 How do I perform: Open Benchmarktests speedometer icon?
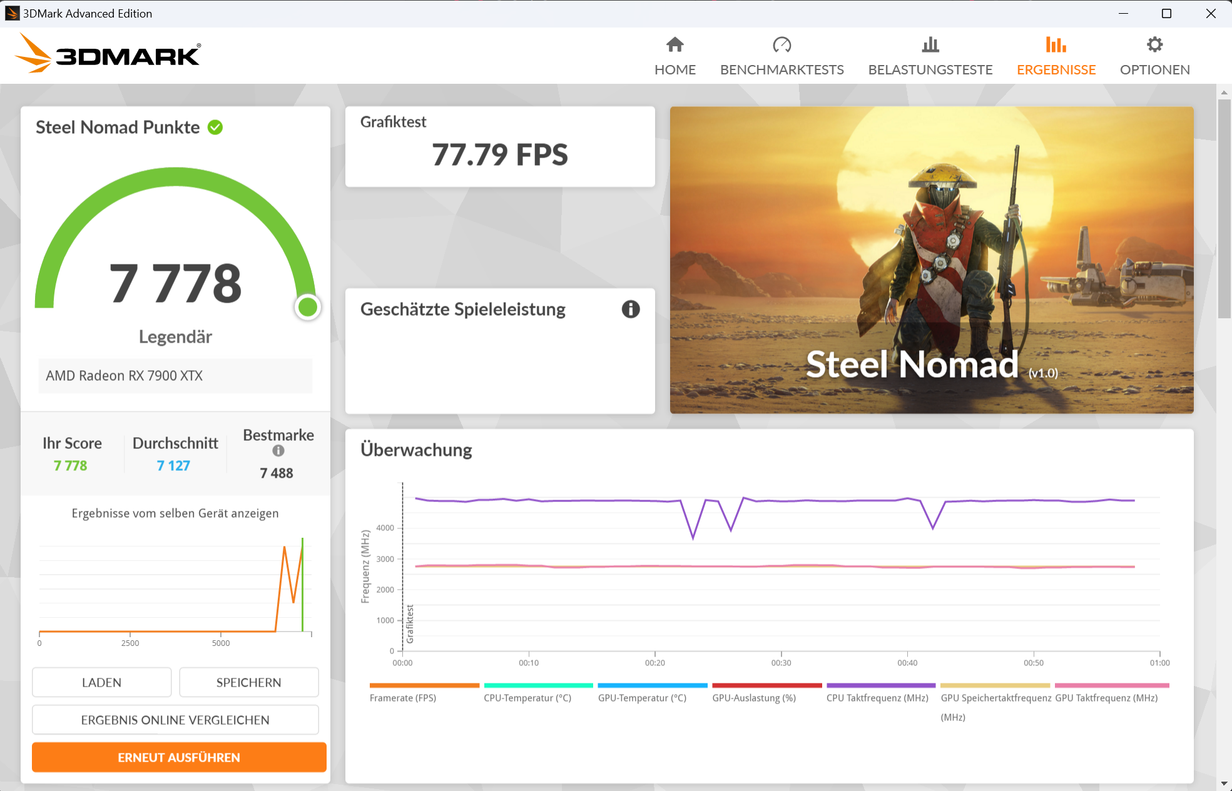pyautogui.click(x=781, y=45)
